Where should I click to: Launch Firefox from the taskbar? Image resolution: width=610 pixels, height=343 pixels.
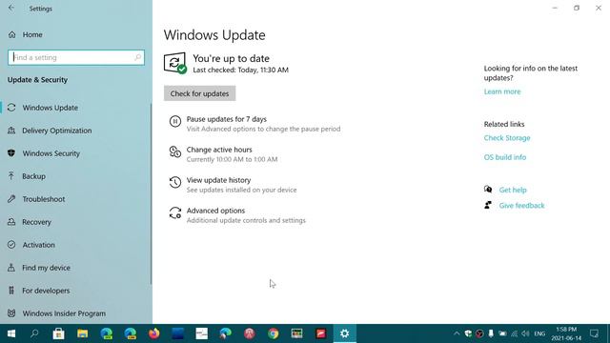click(154, 333)
